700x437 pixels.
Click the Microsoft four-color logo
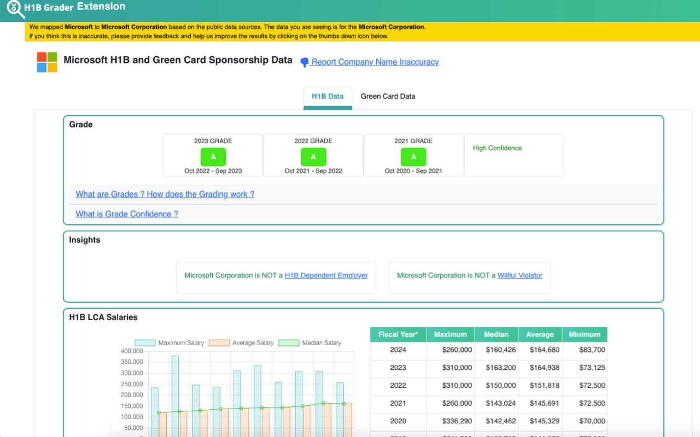coord(47,62)
